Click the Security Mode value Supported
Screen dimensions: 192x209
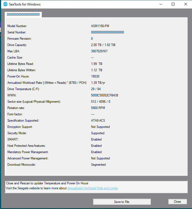[98, 133]
